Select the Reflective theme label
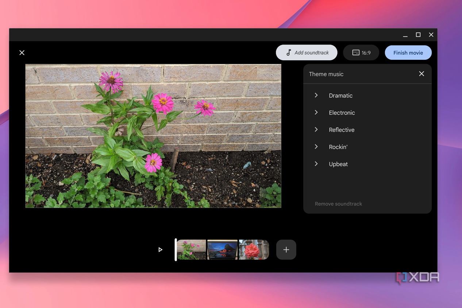 pyautogui.click(x=342, y=130)
